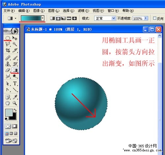
Task: Choose the Eyedropper tool
Action: (x=15, y=97)
